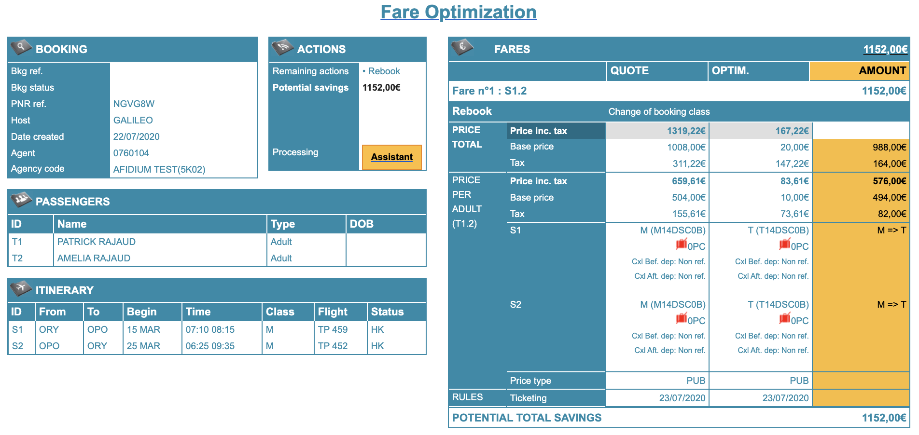Click quote baggage icon for segment S1
The image size is (919, 435).
tap(681, 245)
